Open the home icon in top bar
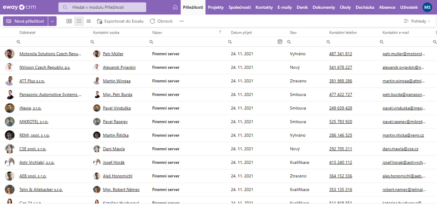Viewport: 437px width, 207px height. 175,7
